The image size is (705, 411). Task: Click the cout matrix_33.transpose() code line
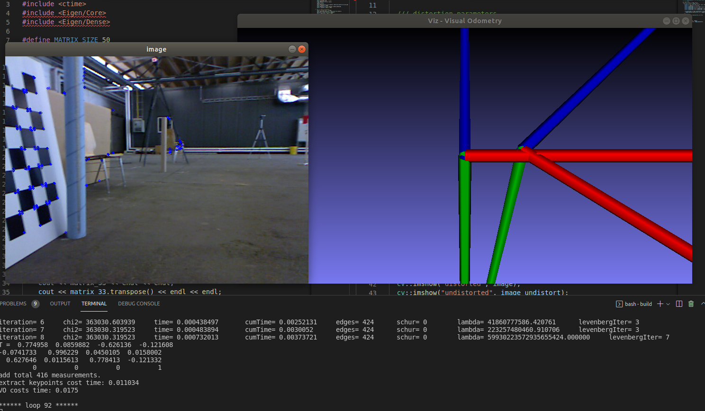tap(130, 292)
